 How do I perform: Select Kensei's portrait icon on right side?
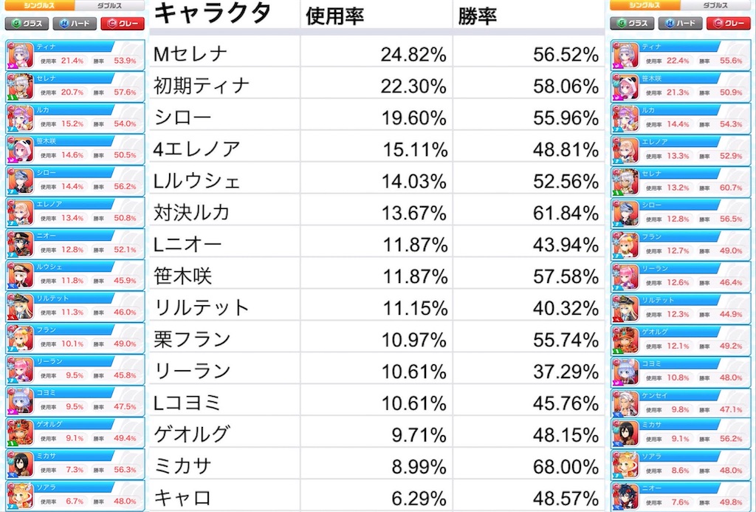tap(624, 400)
